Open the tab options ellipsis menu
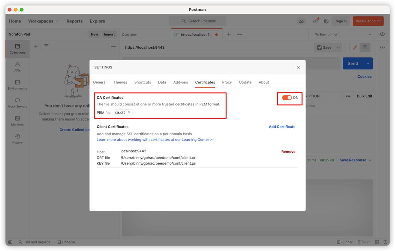Screen dimensions: 395x251 click(x=240, y=34)
